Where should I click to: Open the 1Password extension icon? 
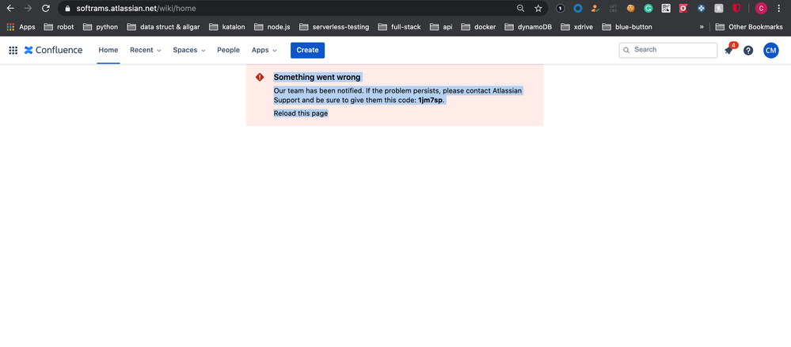(560, 8)
